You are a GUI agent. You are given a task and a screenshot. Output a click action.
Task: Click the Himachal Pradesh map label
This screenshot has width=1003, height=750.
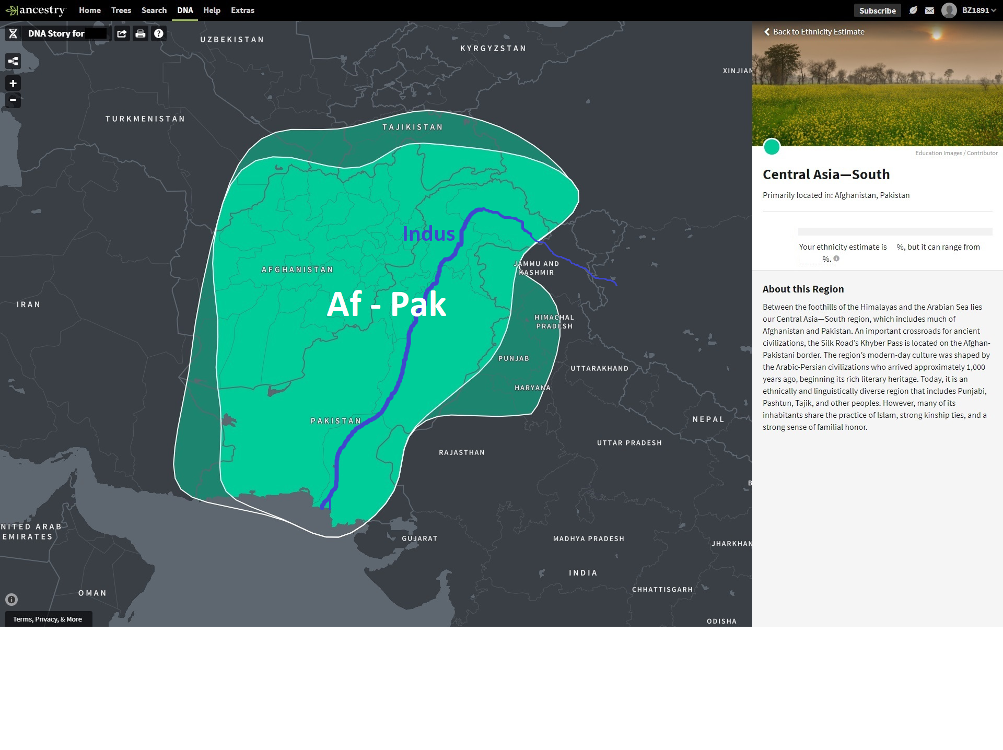click(x=554, y=322)
